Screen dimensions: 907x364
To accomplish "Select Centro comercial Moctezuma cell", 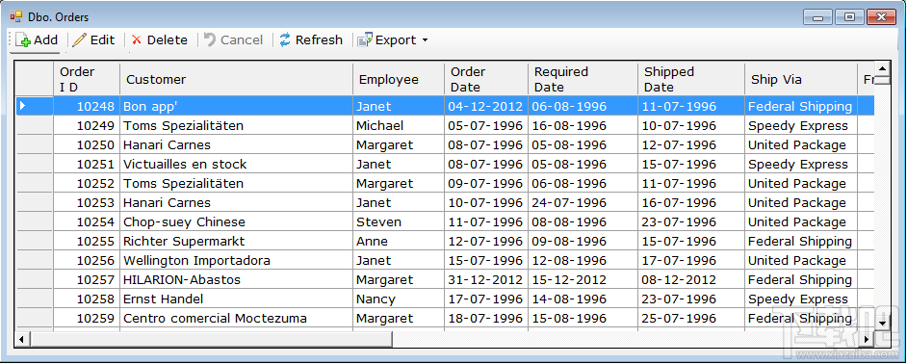I will (236, 319).
